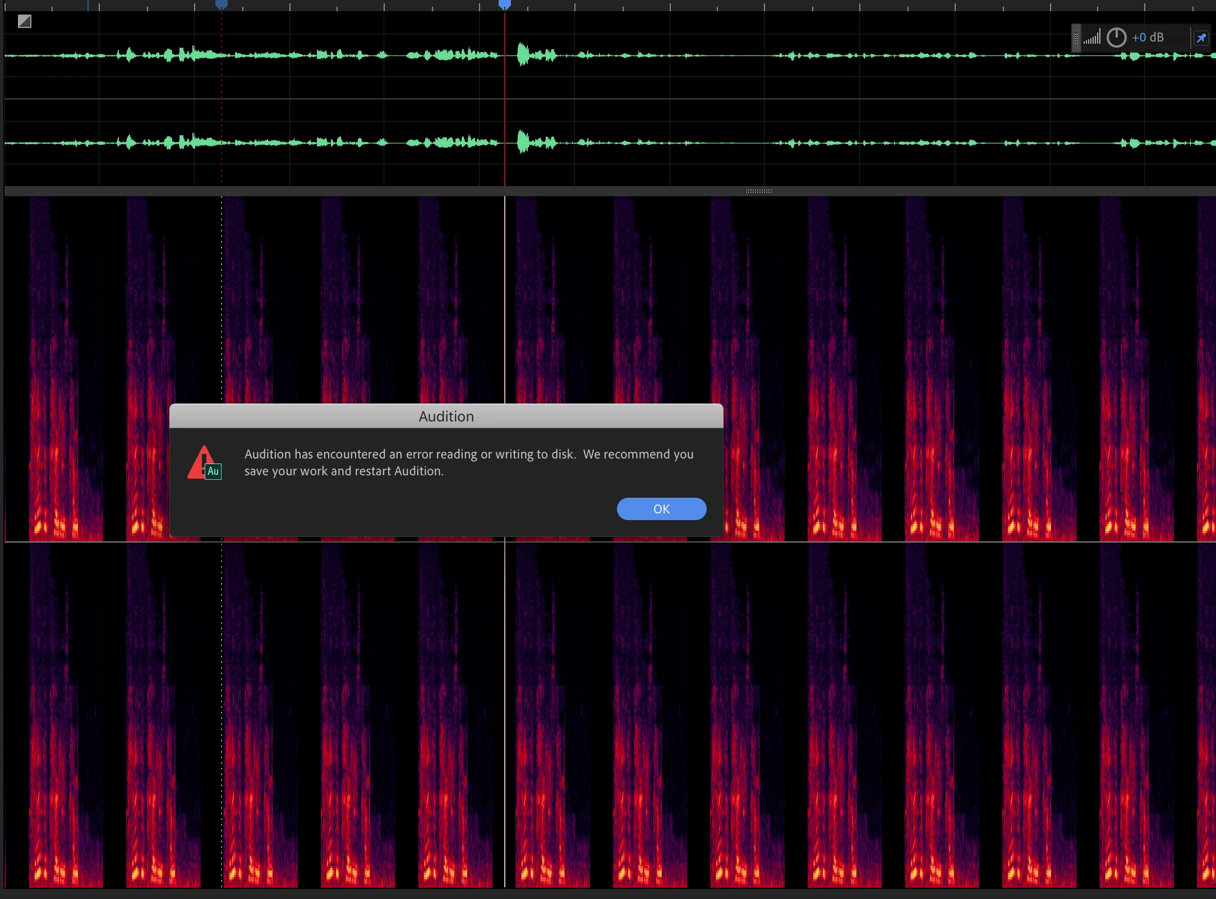Click the dimmed blue marker on the ruler

pyautogui.click(x=222, y=4)
